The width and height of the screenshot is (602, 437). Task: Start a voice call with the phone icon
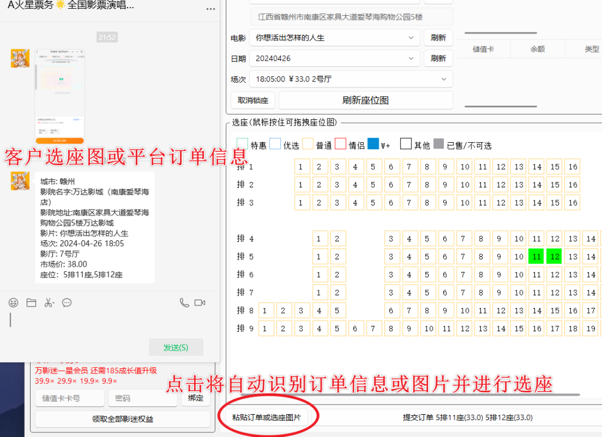186,302
